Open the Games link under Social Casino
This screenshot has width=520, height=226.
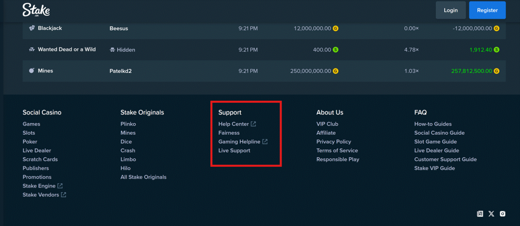31,124
